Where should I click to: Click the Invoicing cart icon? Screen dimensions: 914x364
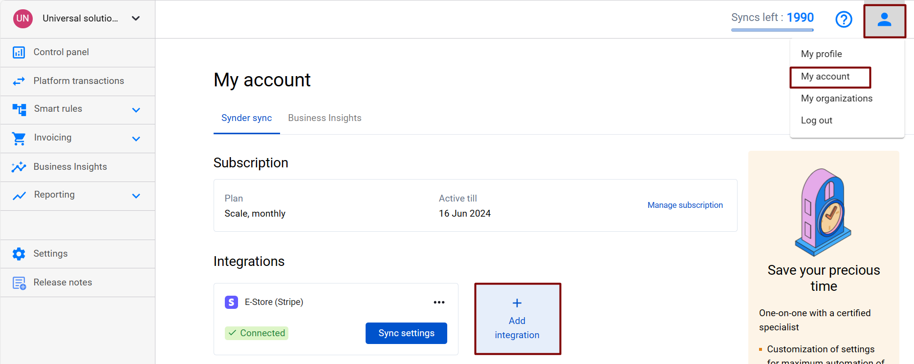[19, 139]
